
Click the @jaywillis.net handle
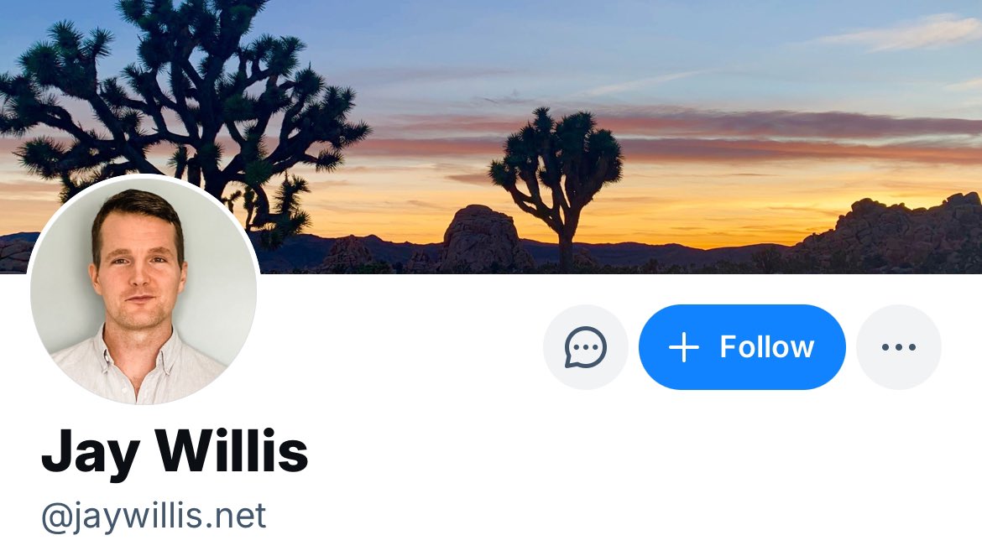[154, 517]
